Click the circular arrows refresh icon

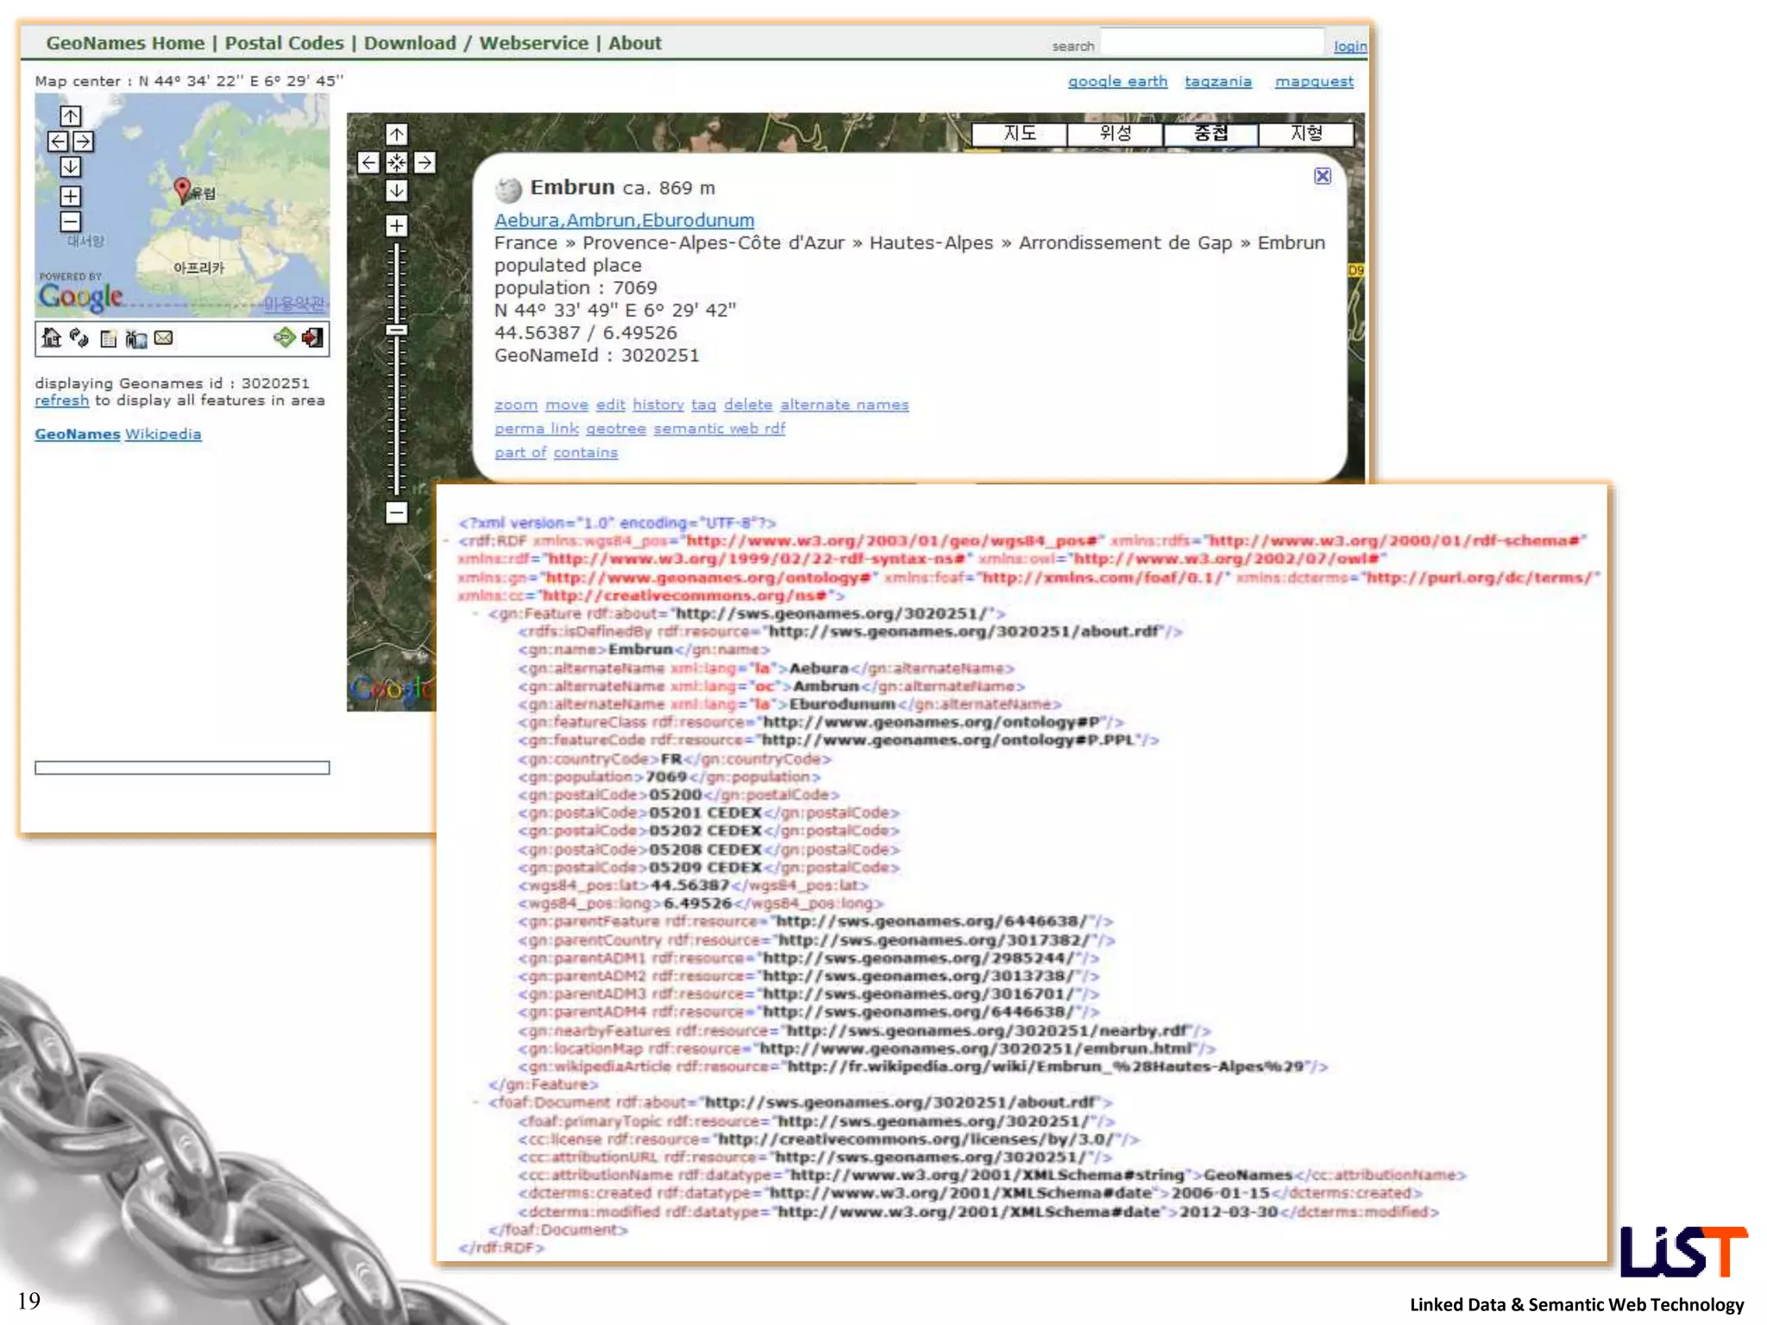pyautogui.click(x=79, y=338)
